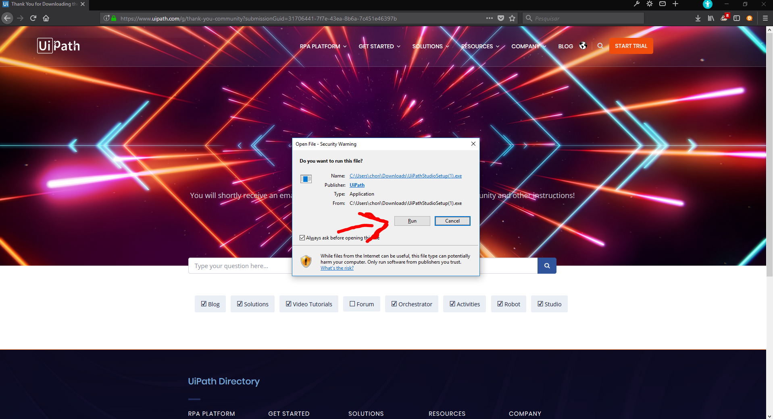Click the browser forward arrow
The image size is (773, 419).
(20, 18)
